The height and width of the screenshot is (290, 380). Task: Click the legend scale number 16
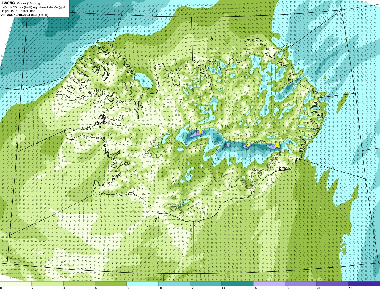click(x=255, y=288)
